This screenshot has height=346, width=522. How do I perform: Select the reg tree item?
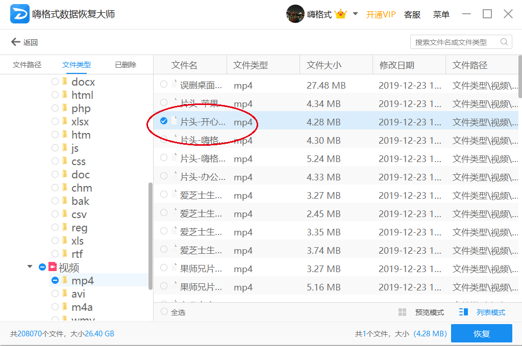[79, 227]
